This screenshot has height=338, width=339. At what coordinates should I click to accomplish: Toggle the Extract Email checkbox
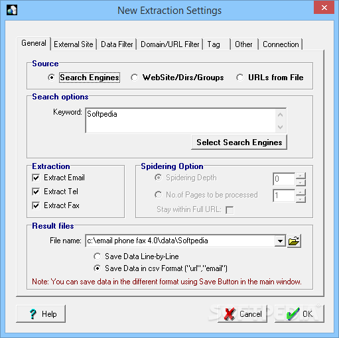click(x=58, y=178)
